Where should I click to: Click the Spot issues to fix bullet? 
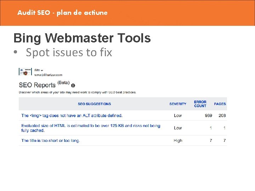coord(69,53)
